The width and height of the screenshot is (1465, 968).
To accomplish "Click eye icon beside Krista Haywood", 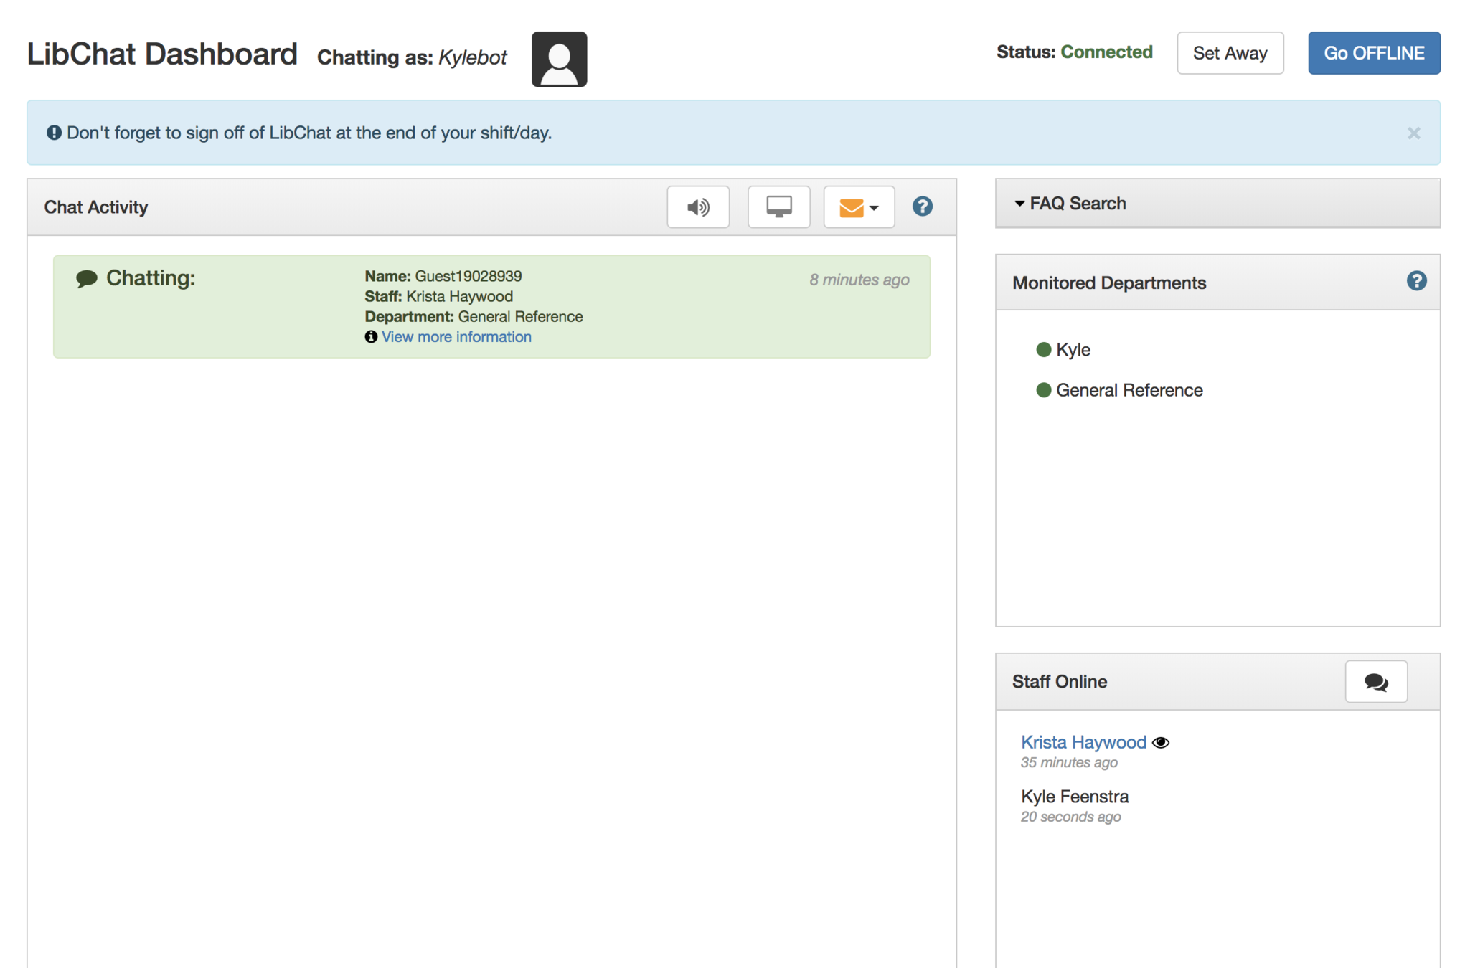I will click(1161, 743).
